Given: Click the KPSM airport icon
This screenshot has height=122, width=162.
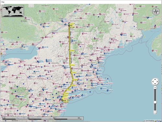Looking at the screenshot, I should click(99, 62).
